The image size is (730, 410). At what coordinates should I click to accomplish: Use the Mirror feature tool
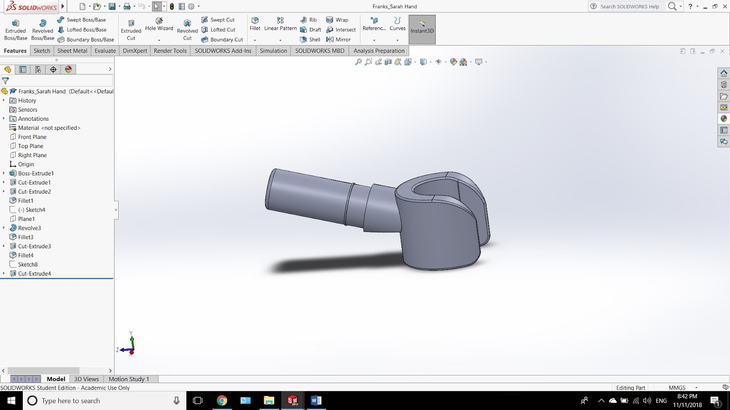coord(339,40)
